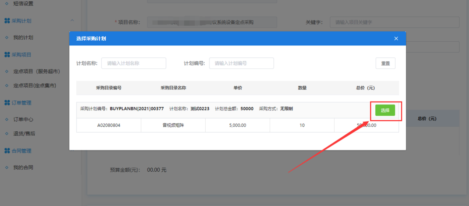The width and height of the screenshot is (469, 206).
Task: Click the 计划名称 input field
Action: (133, 63)
